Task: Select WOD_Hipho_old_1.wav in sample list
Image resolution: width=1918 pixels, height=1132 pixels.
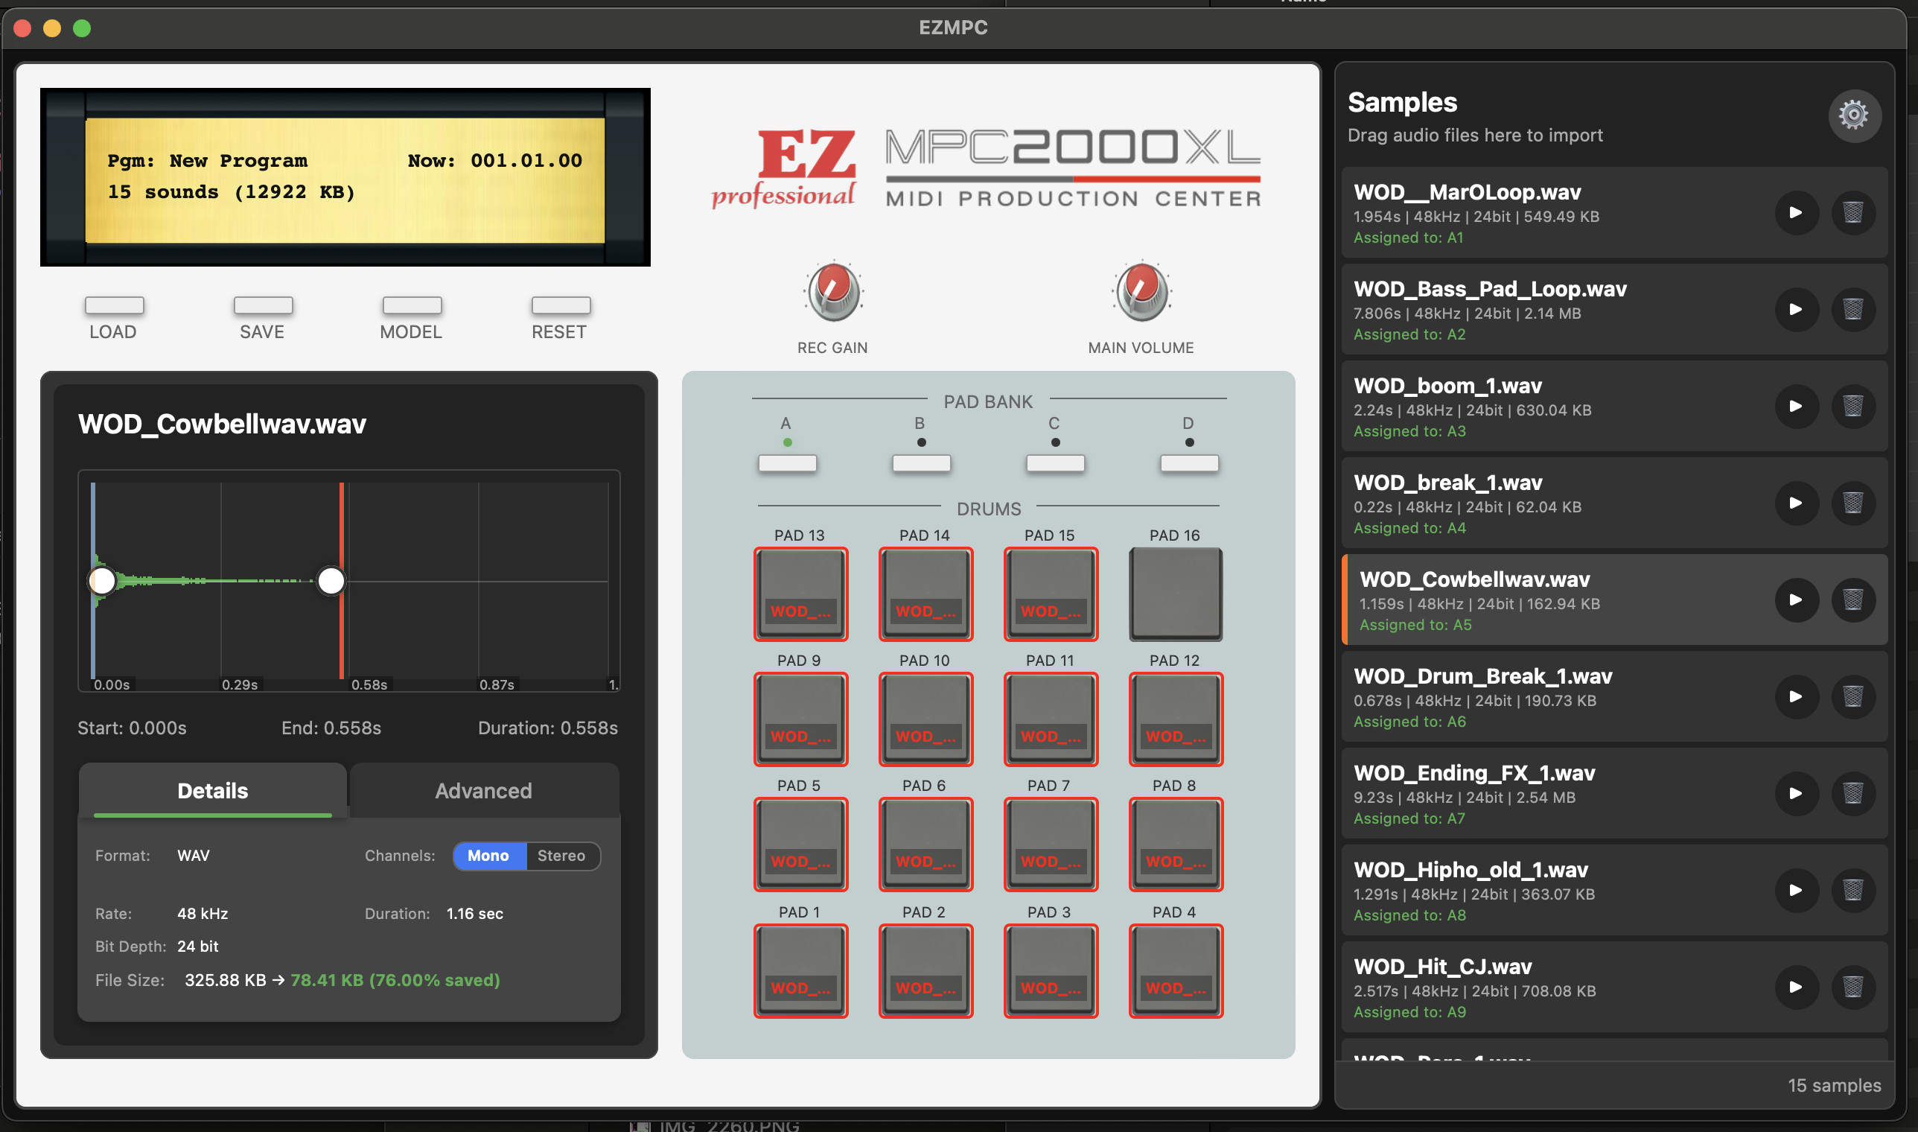Action: click(1614, 890)
